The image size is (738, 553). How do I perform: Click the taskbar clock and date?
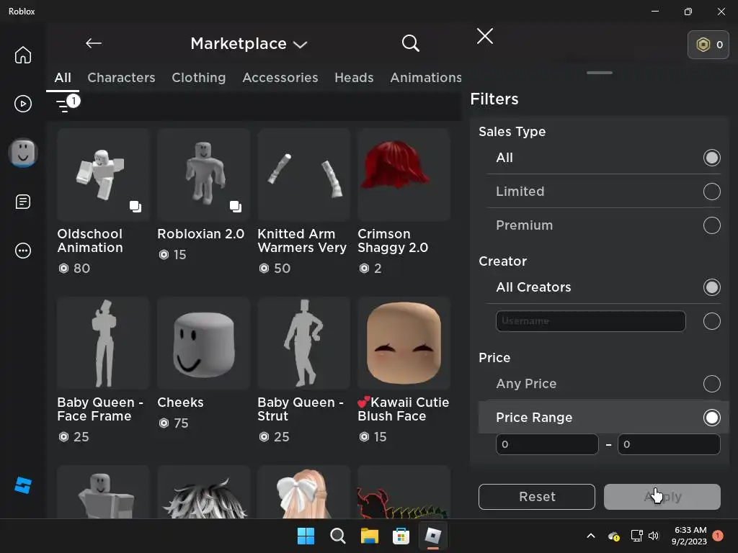(690, 536)
